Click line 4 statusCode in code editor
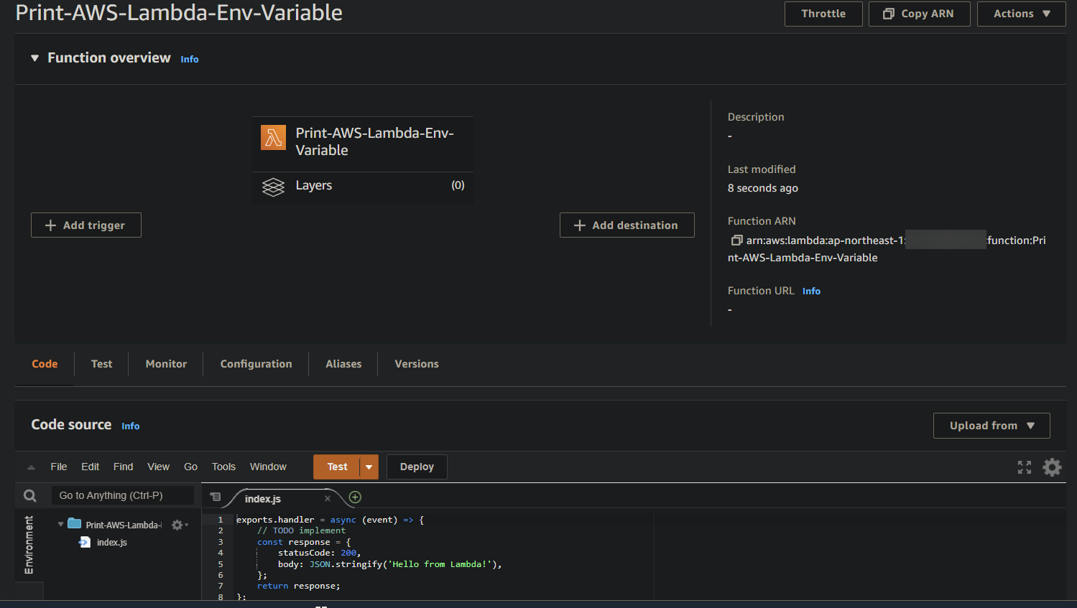This screenshot has height=608, width=1077. tap(319, 553)
